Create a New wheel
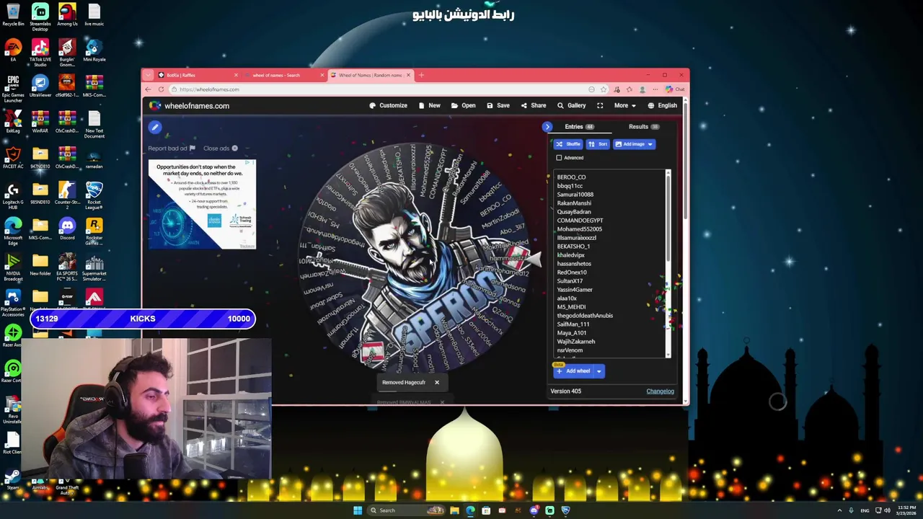 430,105
